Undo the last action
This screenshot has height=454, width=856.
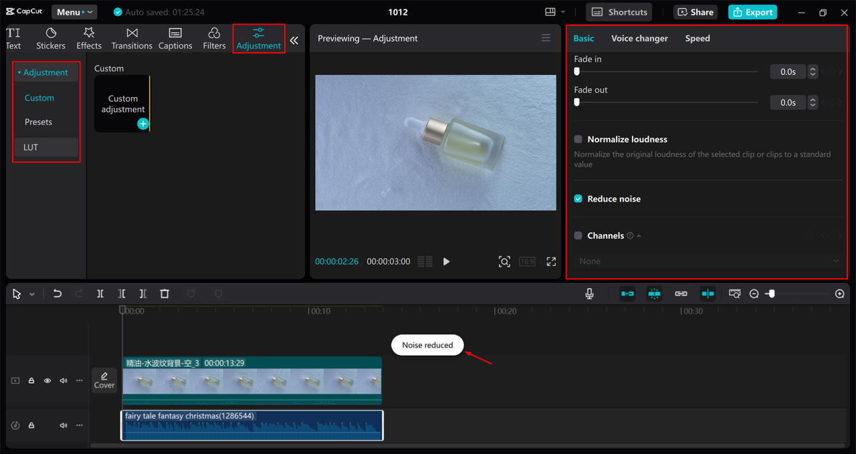click(x=58, y=294)
